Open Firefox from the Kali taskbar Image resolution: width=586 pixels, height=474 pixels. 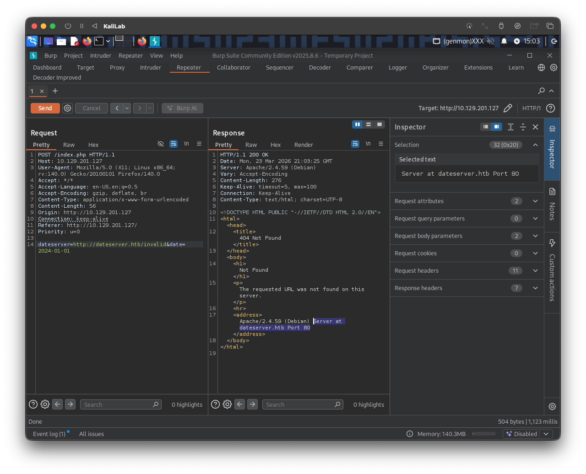pos(87,41)
